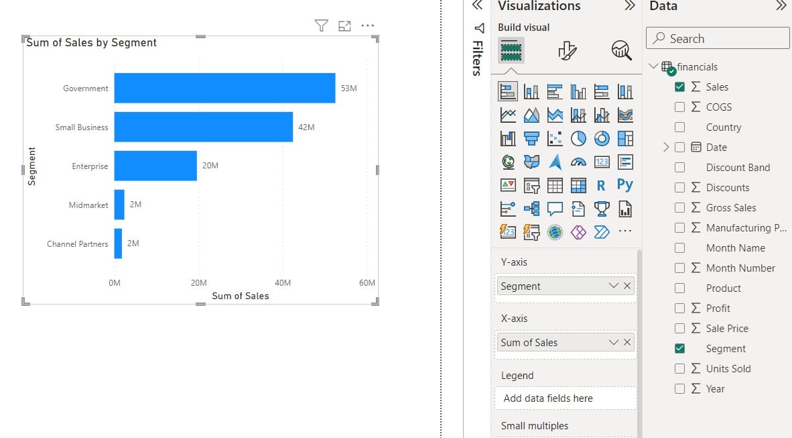Choose the Funnel chart visual
The image size is (792, 438).
pyautogui.click(x=531, y=138)
